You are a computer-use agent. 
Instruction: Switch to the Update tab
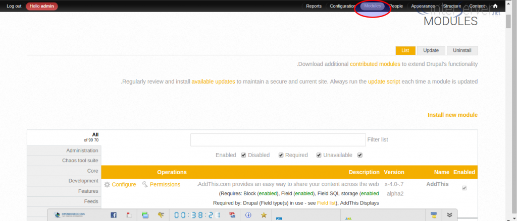[x=431, y=51]
